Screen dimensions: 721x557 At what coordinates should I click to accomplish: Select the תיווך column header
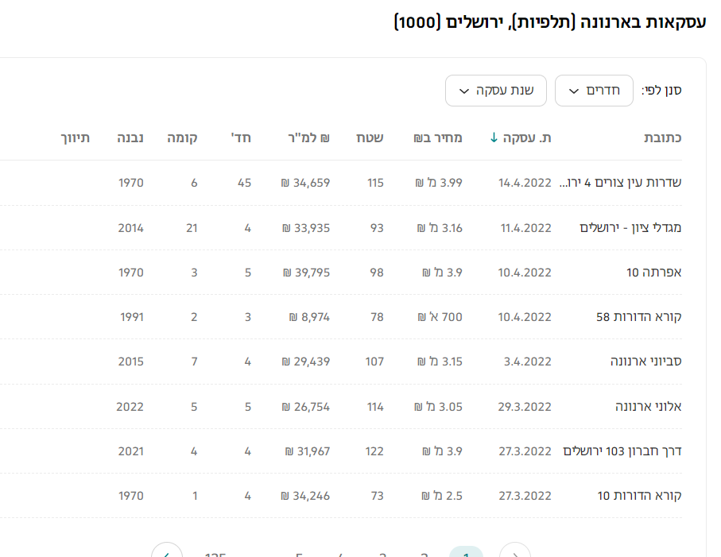coord(76,138)
